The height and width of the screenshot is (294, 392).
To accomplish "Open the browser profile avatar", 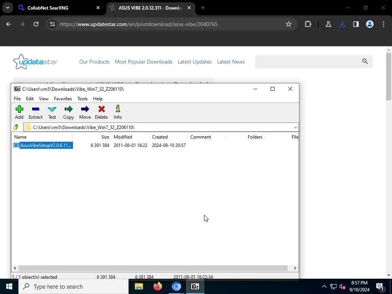I will (x=370, y=24).
